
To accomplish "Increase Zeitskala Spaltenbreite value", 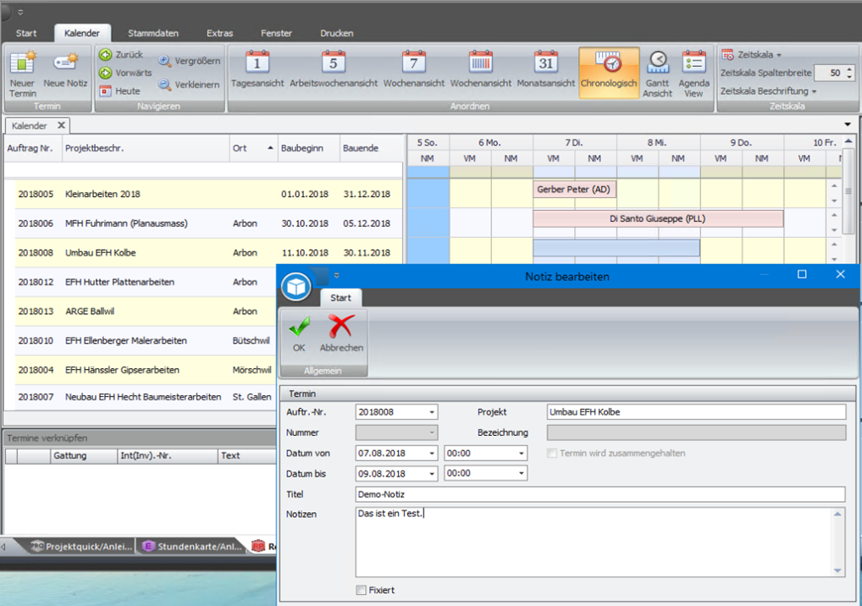I will point(850,69).
